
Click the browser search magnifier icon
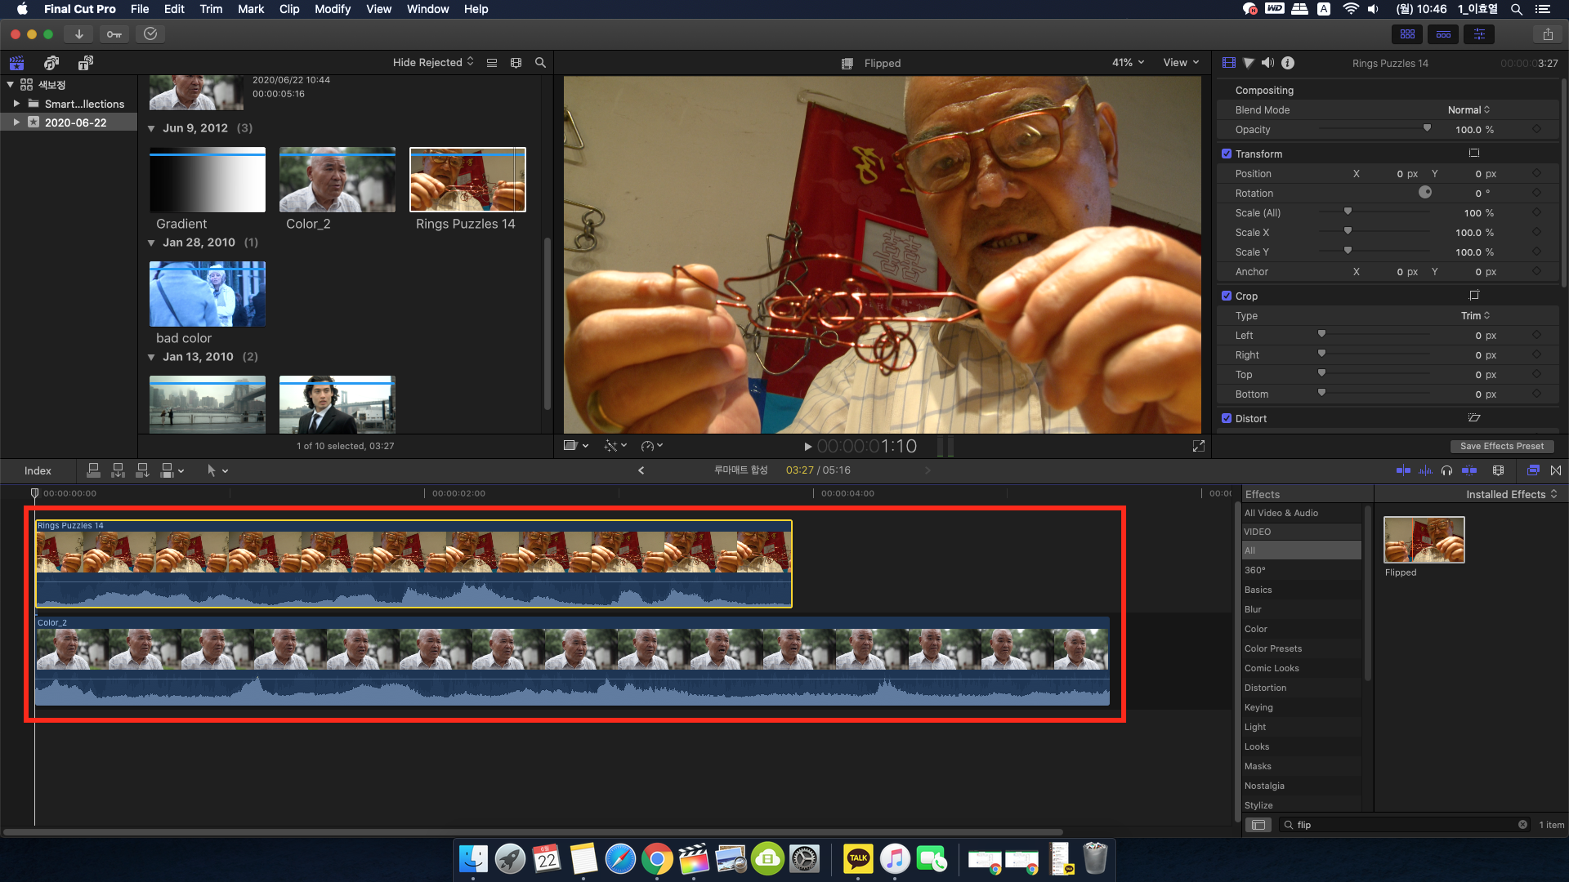(x=540, y=63)
